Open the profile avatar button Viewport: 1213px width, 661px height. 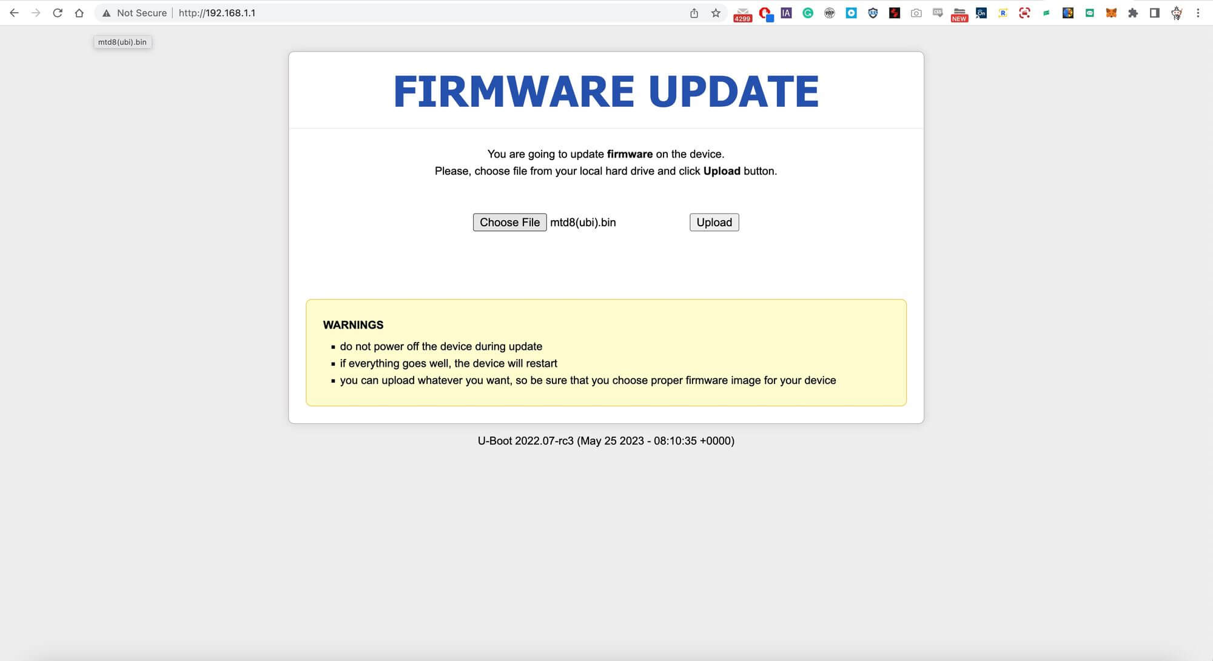click(1177, 13)
